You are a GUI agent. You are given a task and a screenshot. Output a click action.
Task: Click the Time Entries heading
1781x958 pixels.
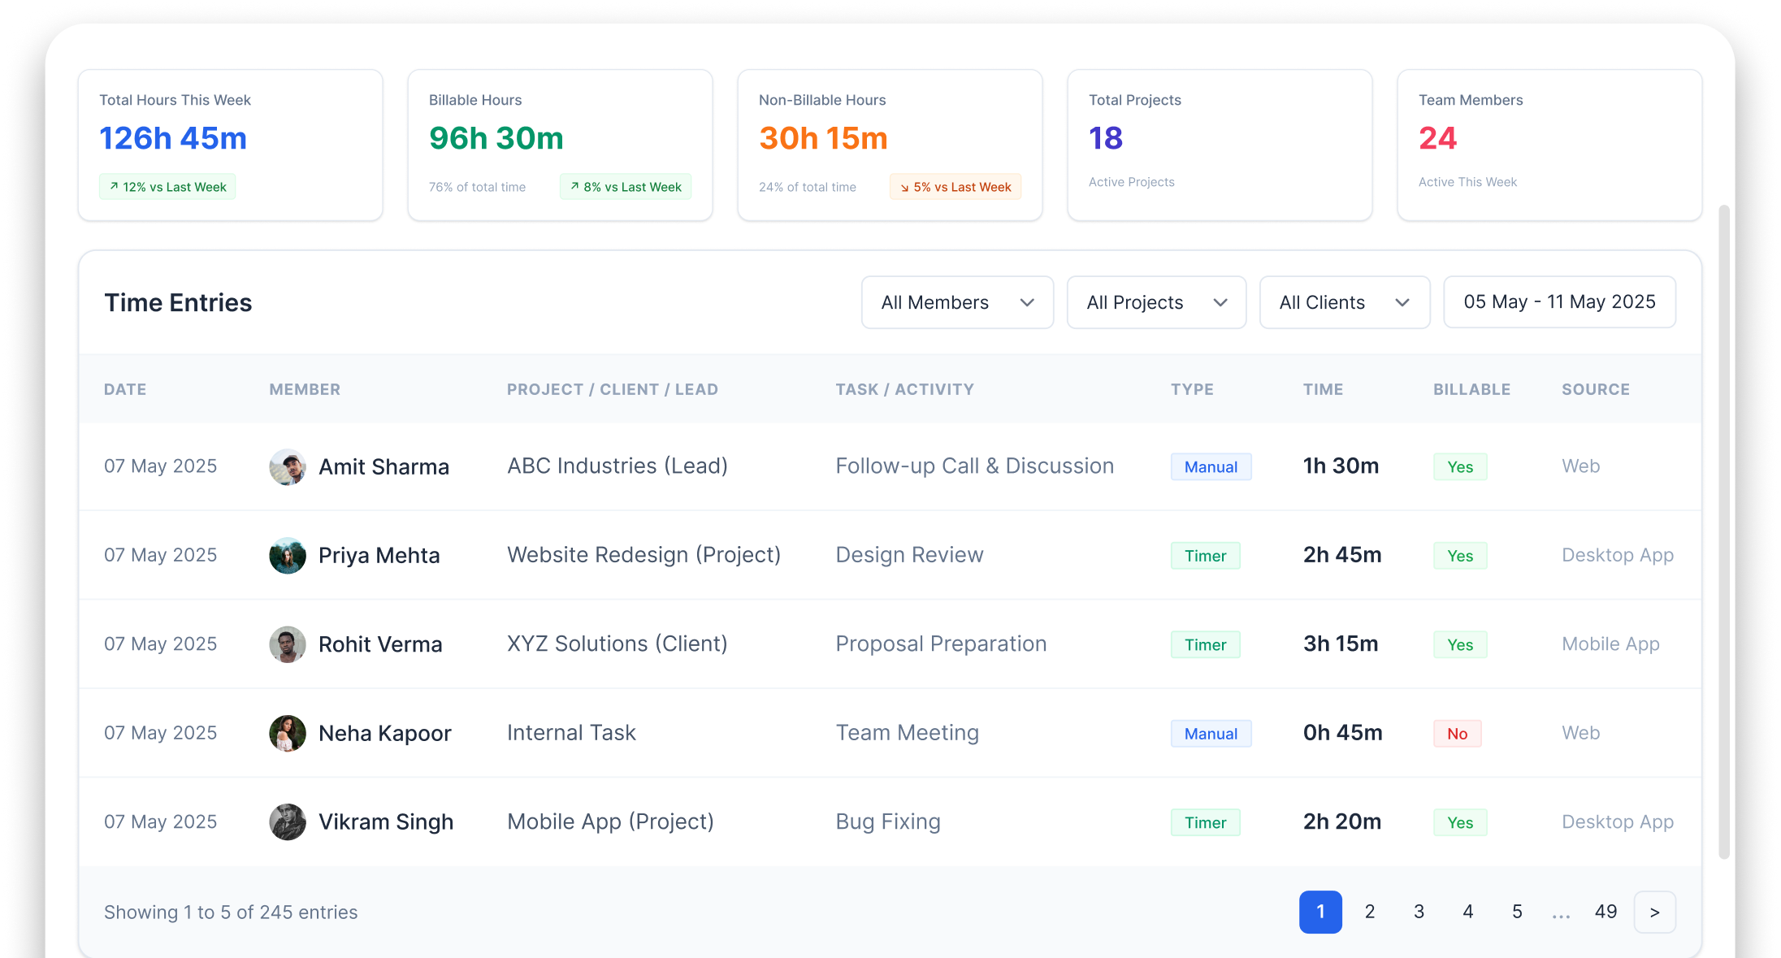pyautogui.click(x=178, y=302)
